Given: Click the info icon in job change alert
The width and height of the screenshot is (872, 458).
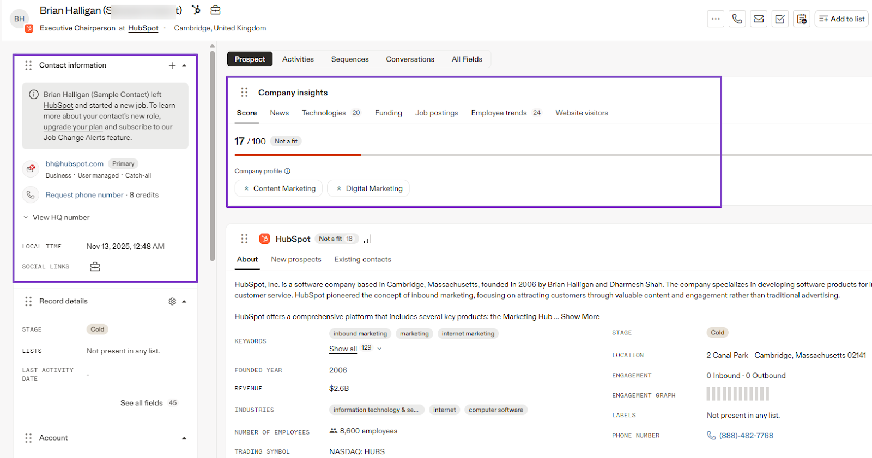Looking at the screenshot, I should click(x=34, y=94).
